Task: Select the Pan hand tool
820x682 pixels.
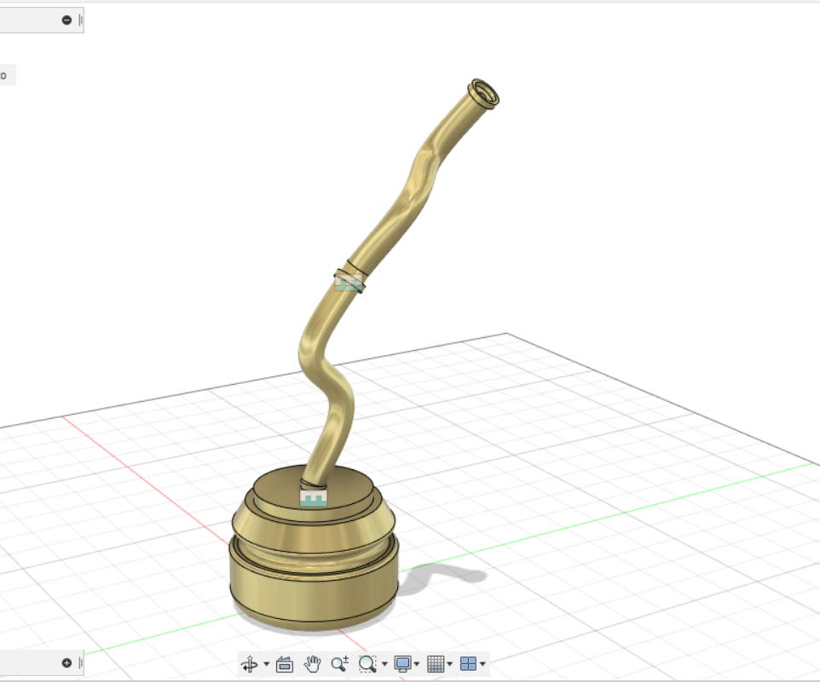Action: coord(312,664)
